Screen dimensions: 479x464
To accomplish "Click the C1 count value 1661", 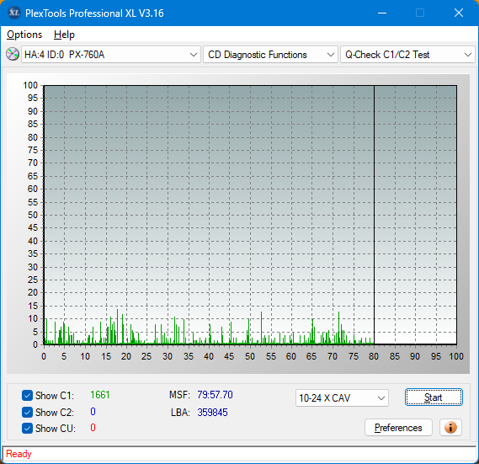I will coord(100,395).
